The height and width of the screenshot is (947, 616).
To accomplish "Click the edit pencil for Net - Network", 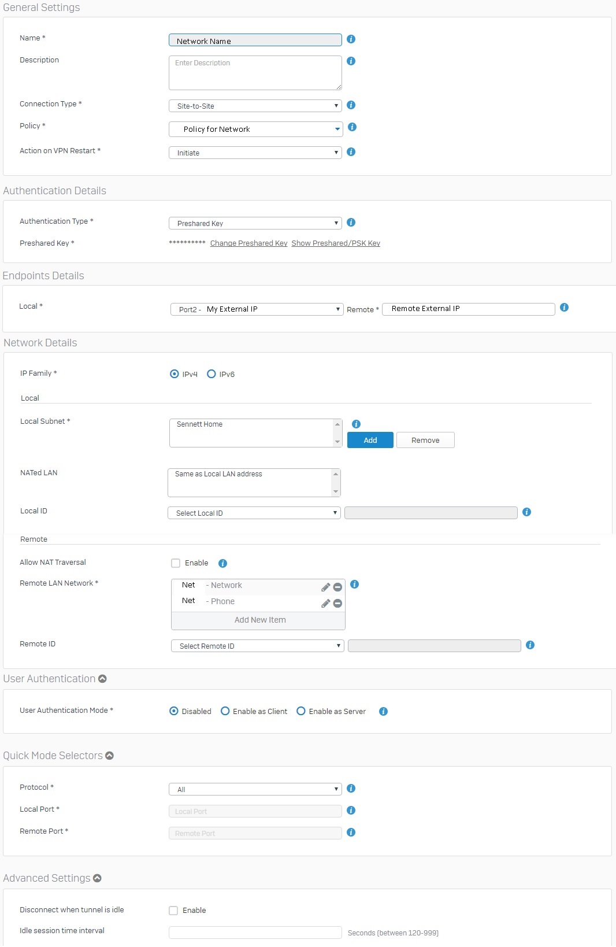I will (326, 587).
